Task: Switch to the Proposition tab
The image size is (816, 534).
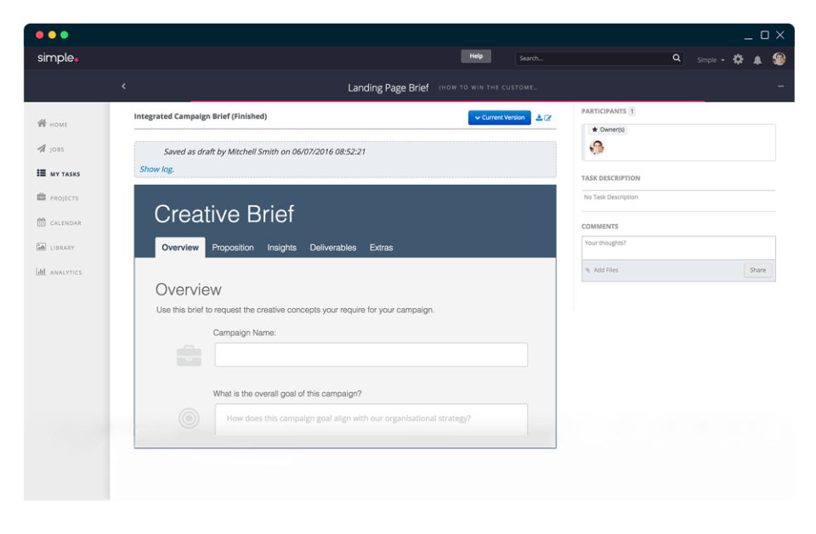Action: tap(233, 248)
